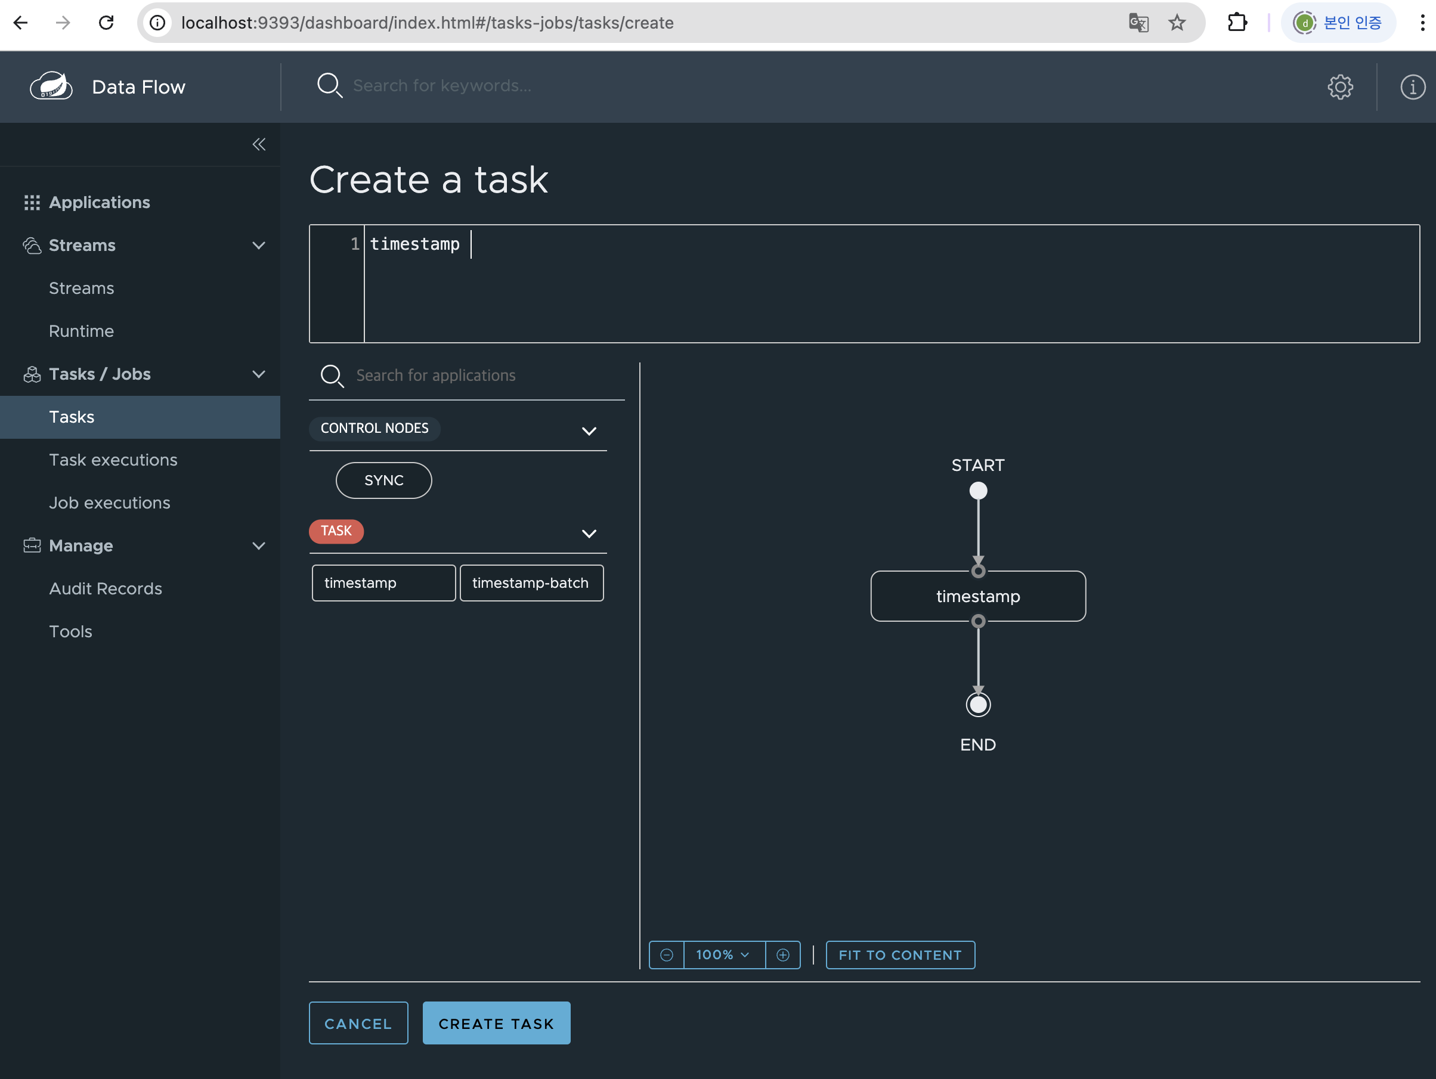Click the Applications grid icon
The image size is (1436, 1079).
click(x=32, y=203)
